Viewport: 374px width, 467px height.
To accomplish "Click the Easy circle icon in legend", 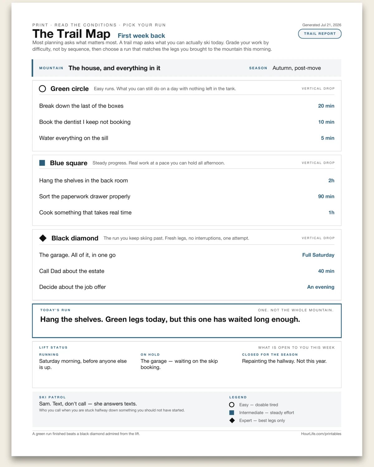I will point(232,405).
